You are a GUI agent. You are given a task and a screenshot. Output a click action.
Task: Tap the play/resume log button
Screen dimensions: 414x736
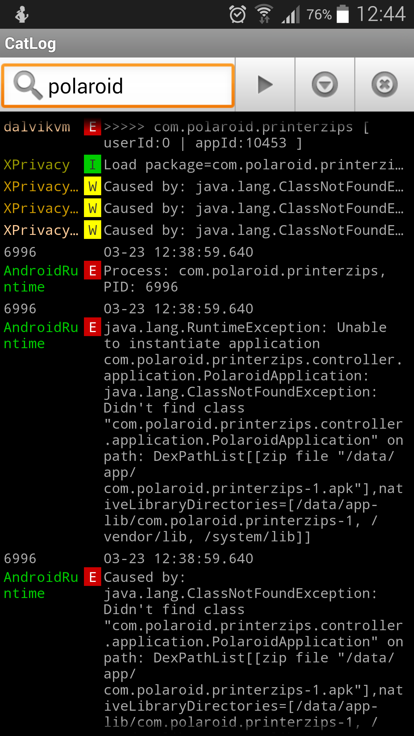pos(265,85)
